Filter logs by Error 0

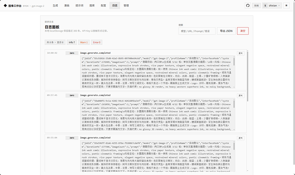click(x=97, y=42)
